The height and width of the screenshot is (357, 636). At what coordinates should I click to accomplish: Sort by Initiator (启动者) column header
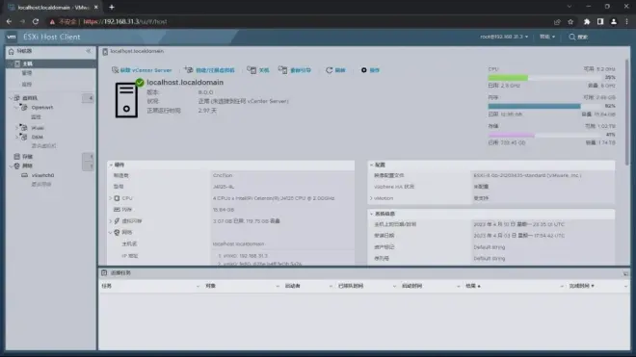(x=292, y=286)
